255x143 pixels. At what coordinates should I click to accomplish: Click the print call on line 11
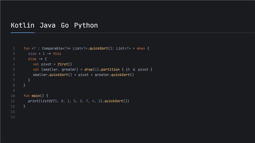(x=34, y=101)
